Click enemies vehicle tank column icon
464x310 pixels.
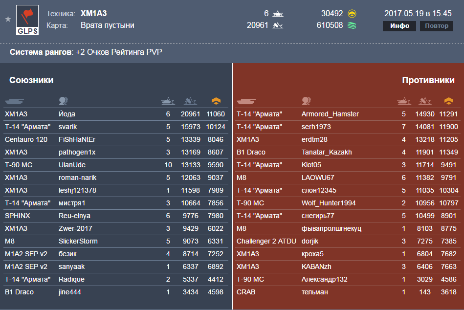(246, 101)
